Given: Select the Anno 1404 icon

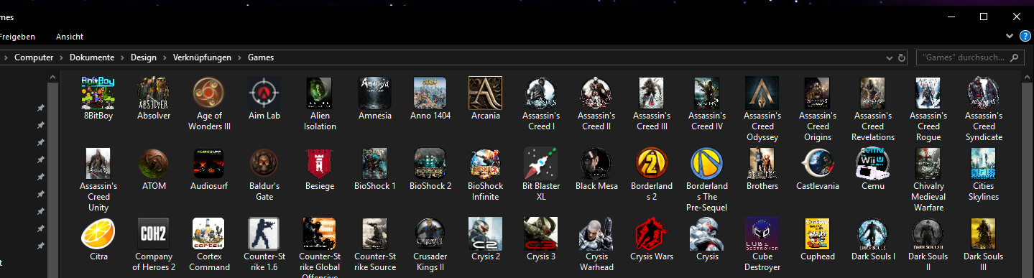Looking at the screenshot, I should click(x=430, y=93).
